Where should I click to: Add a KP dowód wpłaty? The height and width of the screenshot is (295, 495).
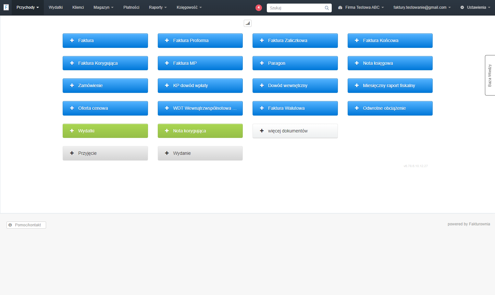[x=200, y=85]
